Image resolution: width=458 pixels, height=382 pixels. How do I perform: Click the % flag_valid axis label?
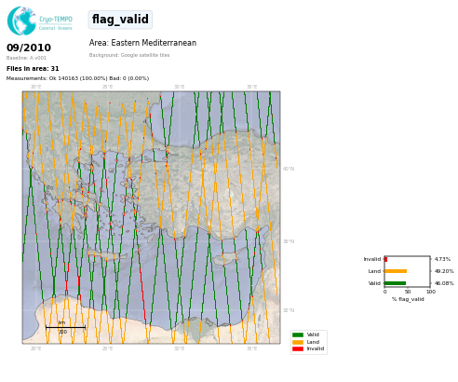(408, 299)
